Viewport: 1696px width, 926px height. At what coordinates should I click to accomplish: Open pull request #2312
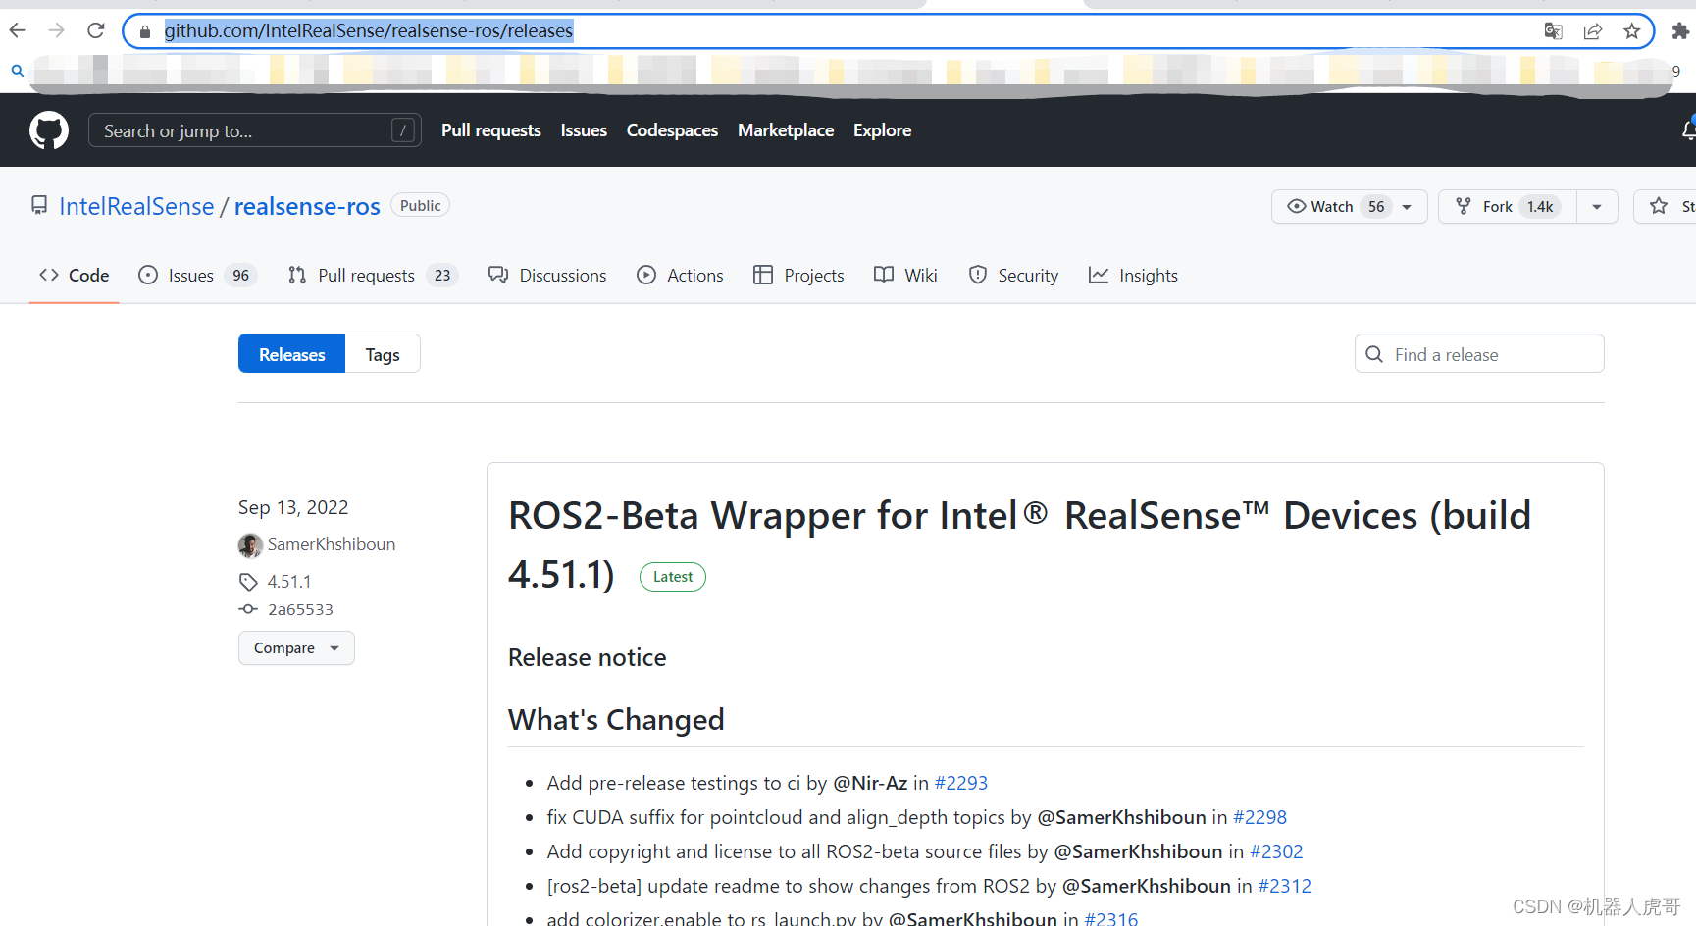tap(1284, 886)
